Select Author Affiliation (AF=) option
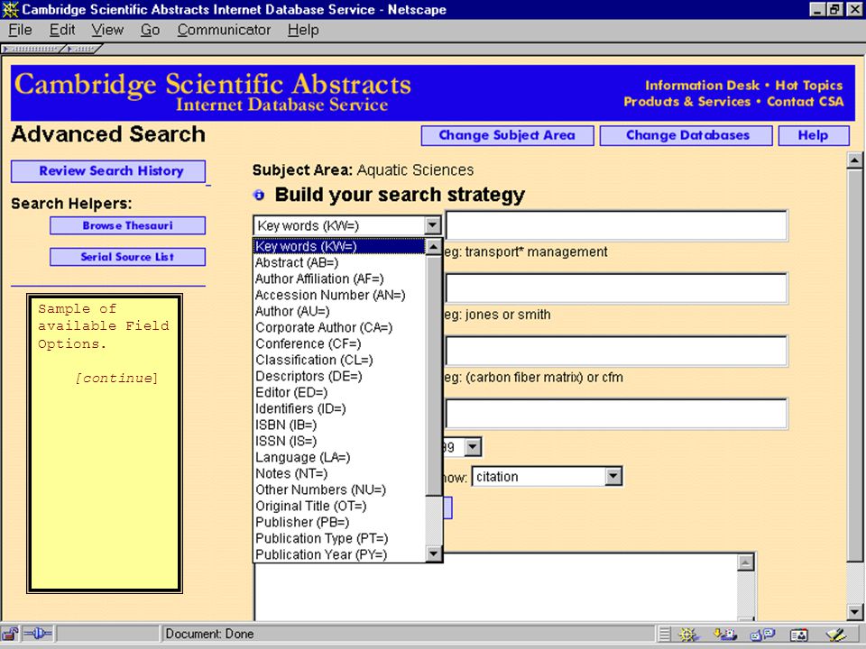Viewport: 866px width, 649px height. (x=340, y=279)
